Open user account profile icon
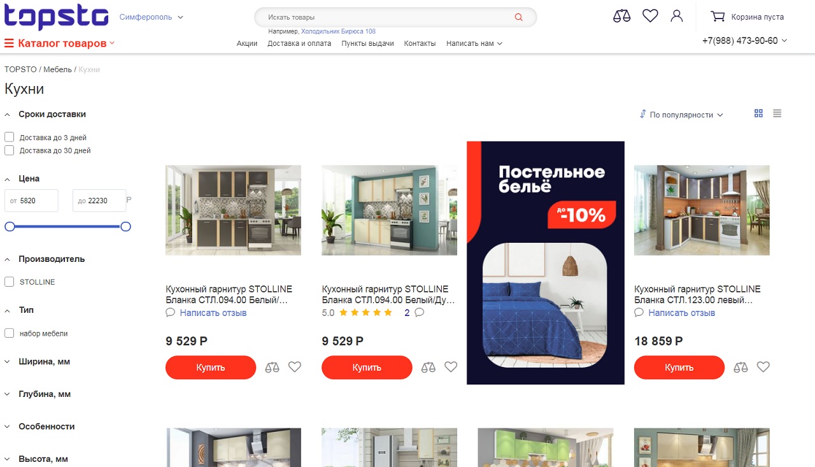The height and width of the screenshot is (467, 815). coord(677,16)
